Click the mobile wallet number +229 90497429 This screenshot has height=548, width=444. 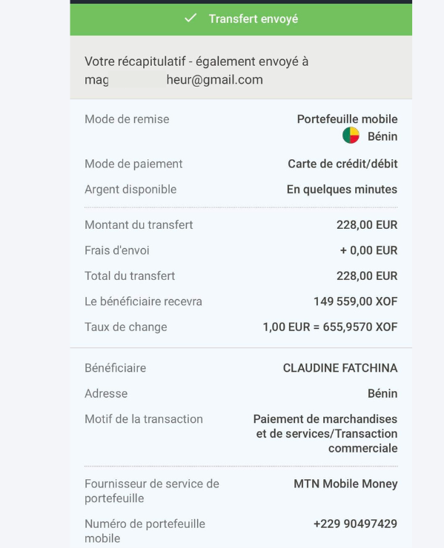click(x=355, y=524)
